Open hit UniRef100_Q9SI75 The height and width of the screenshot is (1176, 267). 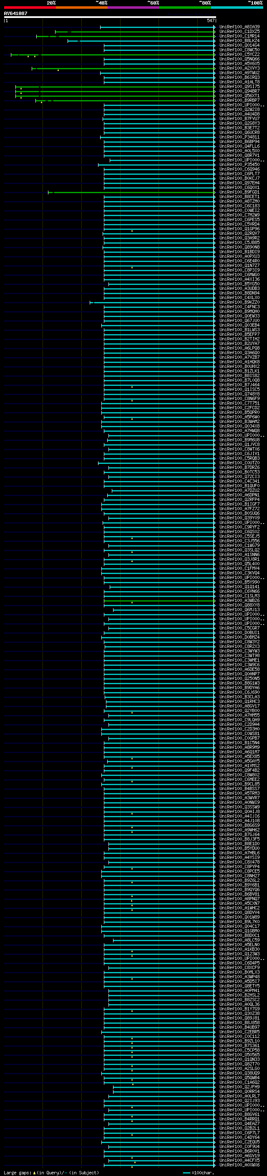(x=239, y=87)
